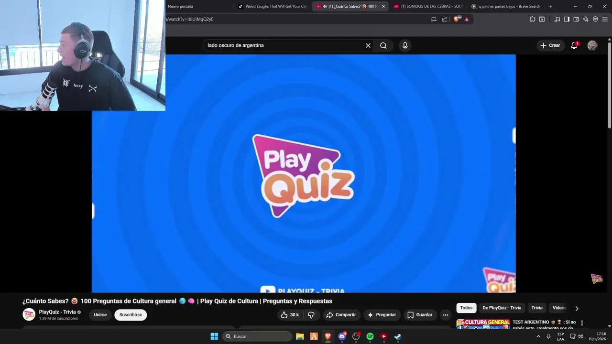Show more filter chips with right arrow
This screenshot has width=612, height=344.
click(x=577, y=308)
